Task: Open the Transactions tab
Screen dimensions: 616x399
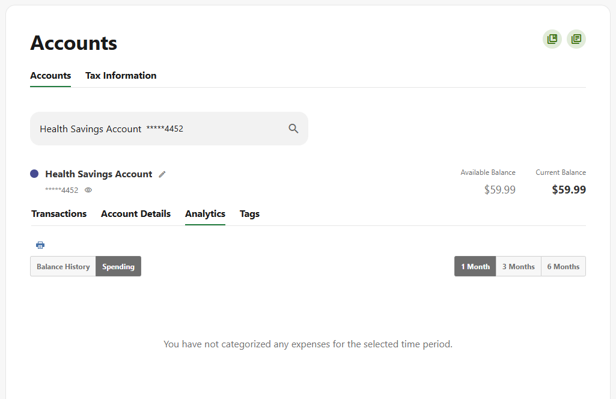Action: point(59,214)
